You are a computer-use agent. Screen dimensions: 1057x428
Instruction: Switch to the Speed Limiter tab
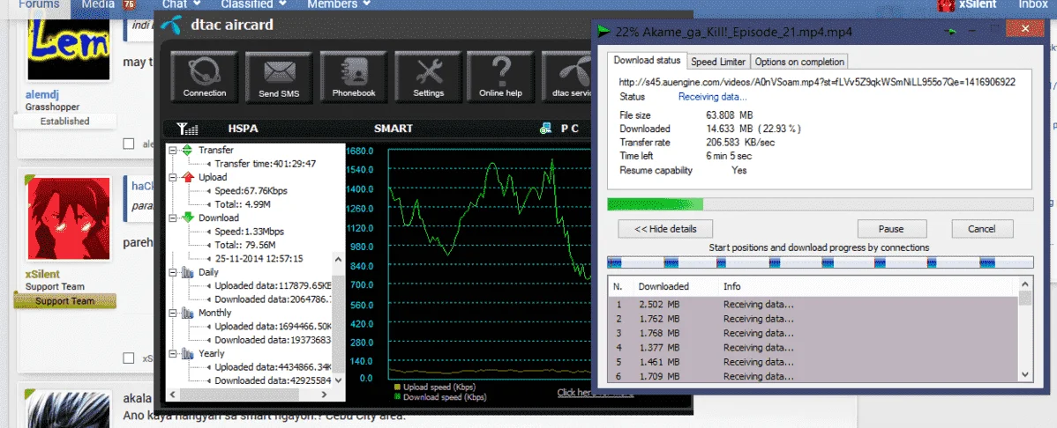tap(718, 62)
